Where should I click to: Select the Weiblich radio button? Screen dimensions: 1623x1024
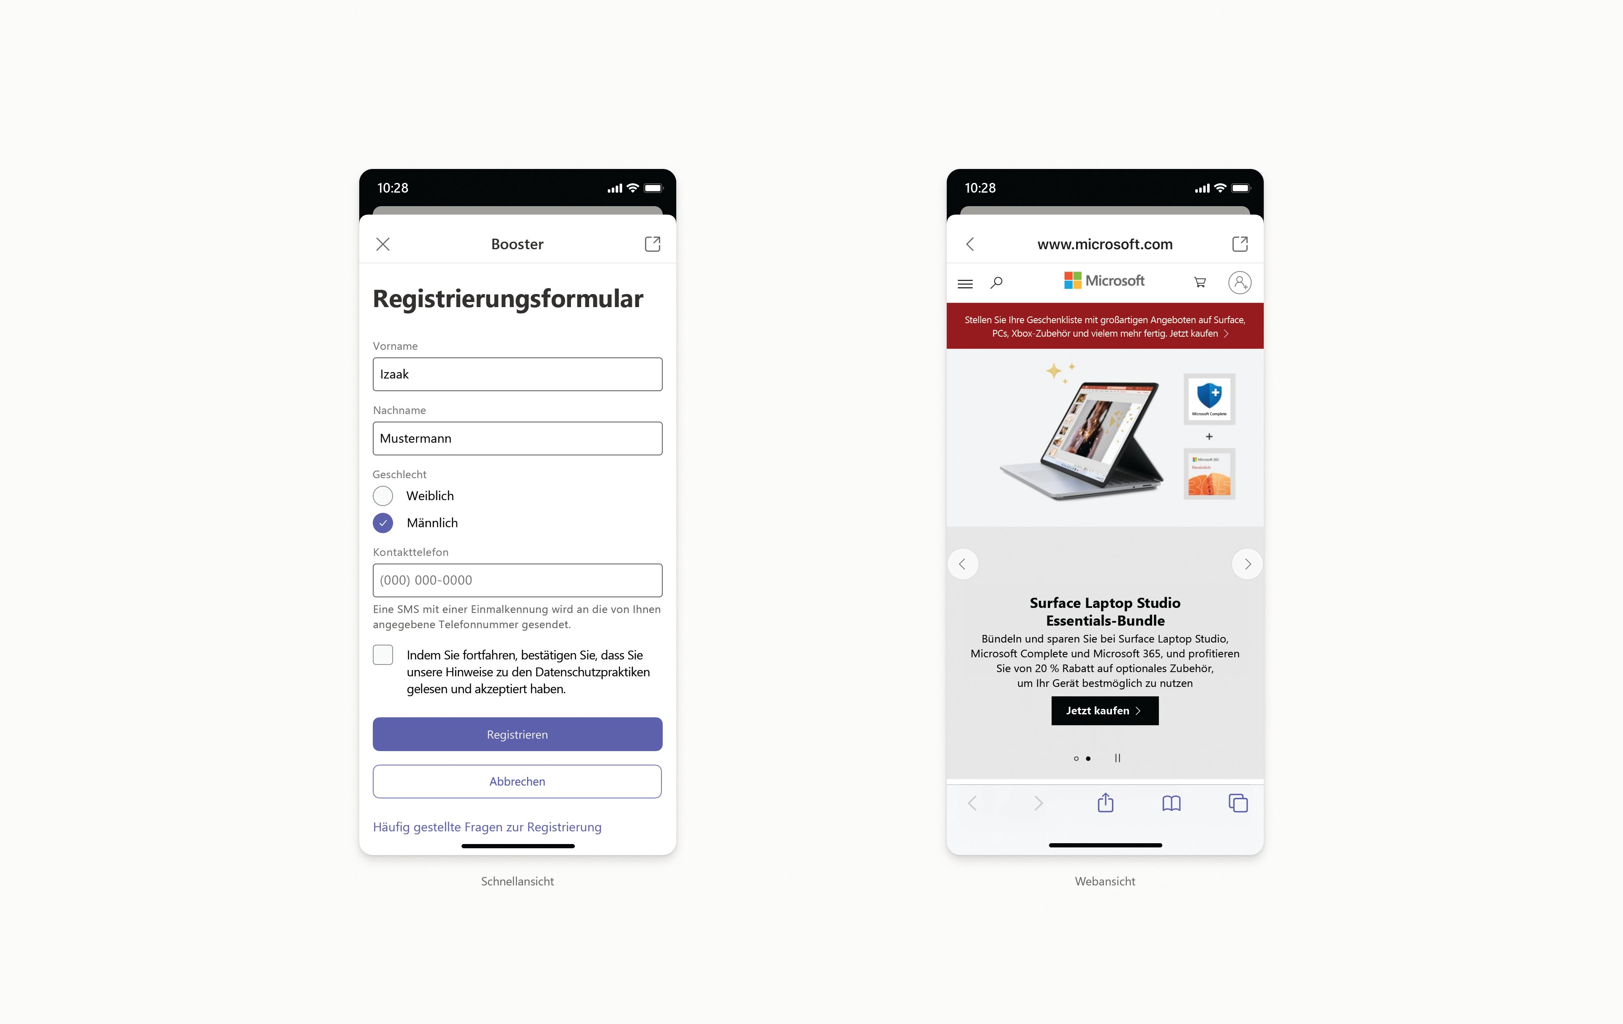384,494
